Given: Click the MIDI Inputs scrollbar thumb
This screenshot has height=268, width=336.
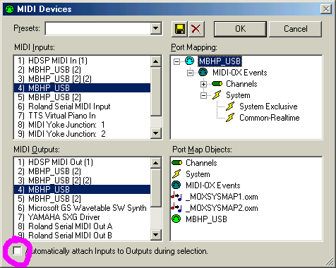Looking at the screenshot, I should [156, 92].
